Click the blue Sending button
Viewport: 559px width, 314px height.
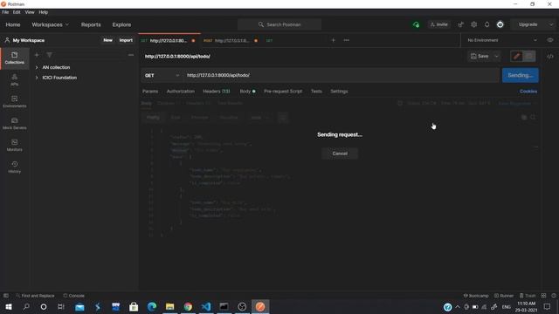(521, 76)
